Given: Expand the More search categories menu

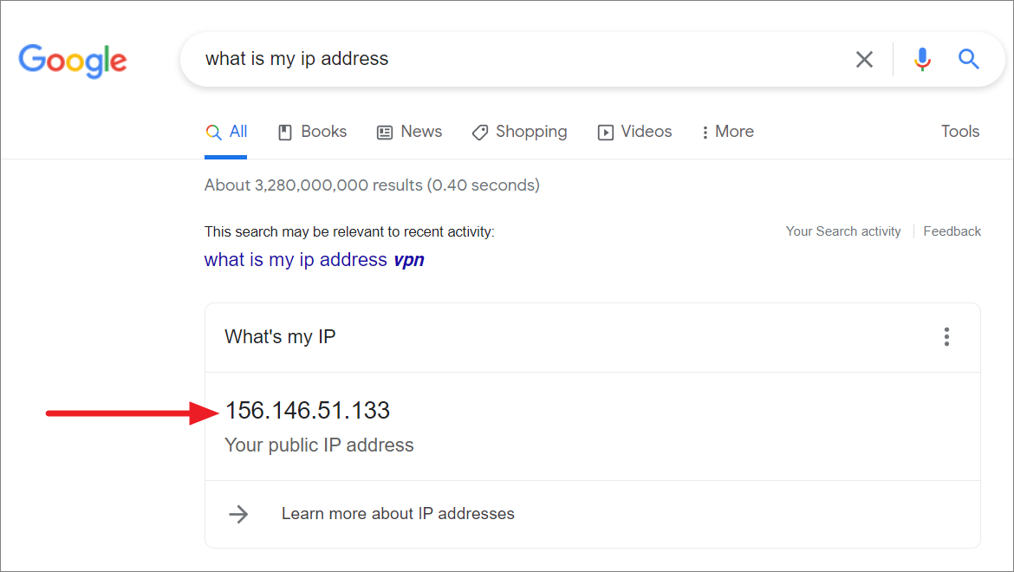Looking at the screenshot, I should click(727, 132).
